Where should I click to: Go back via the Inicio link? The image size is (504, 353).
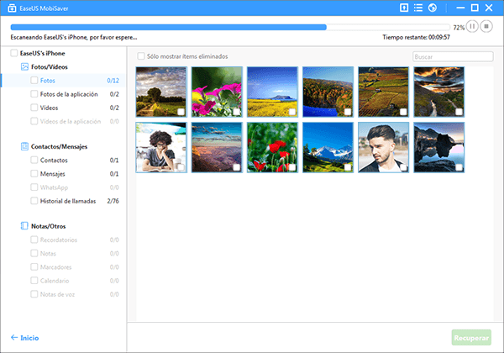tap(29, 338)
